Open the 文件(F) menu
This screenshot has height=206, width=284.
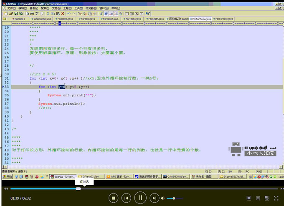click(x=11, y=8)
